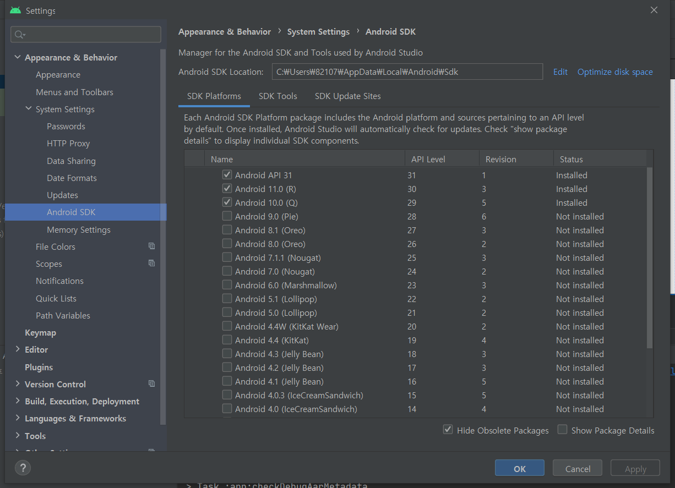Check the Android 7.0 (Nougat) checkbox
The width and height of the screenshot is (675, 488).
227,271
